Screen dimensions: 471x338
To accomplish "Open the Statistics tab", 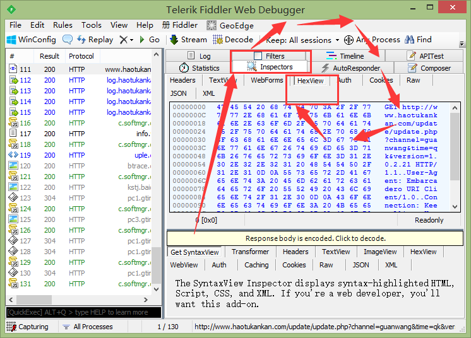I will point(200,68).
